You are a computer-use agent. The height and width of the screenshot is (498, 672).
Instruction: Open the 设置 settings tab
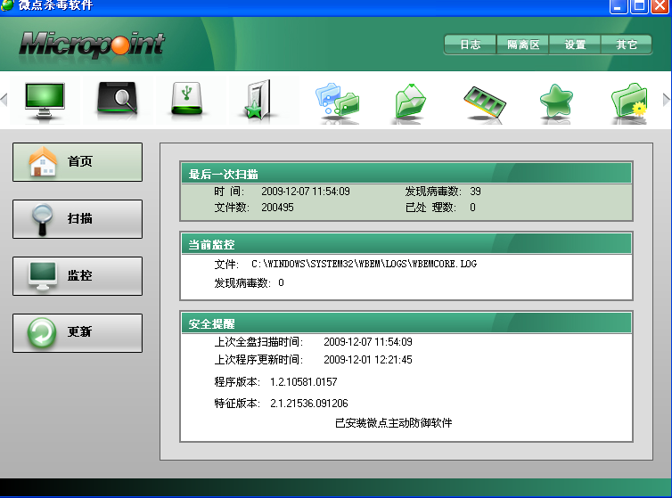tap(575, 45)
